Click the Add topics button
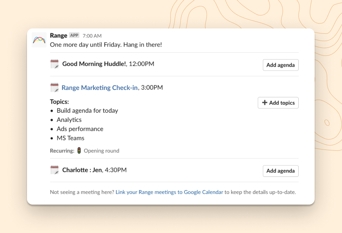 (278, 103)
